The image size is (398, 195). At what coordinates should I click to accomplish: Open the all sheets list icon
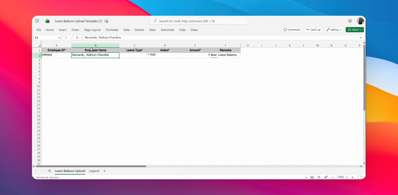click(50, 171)
